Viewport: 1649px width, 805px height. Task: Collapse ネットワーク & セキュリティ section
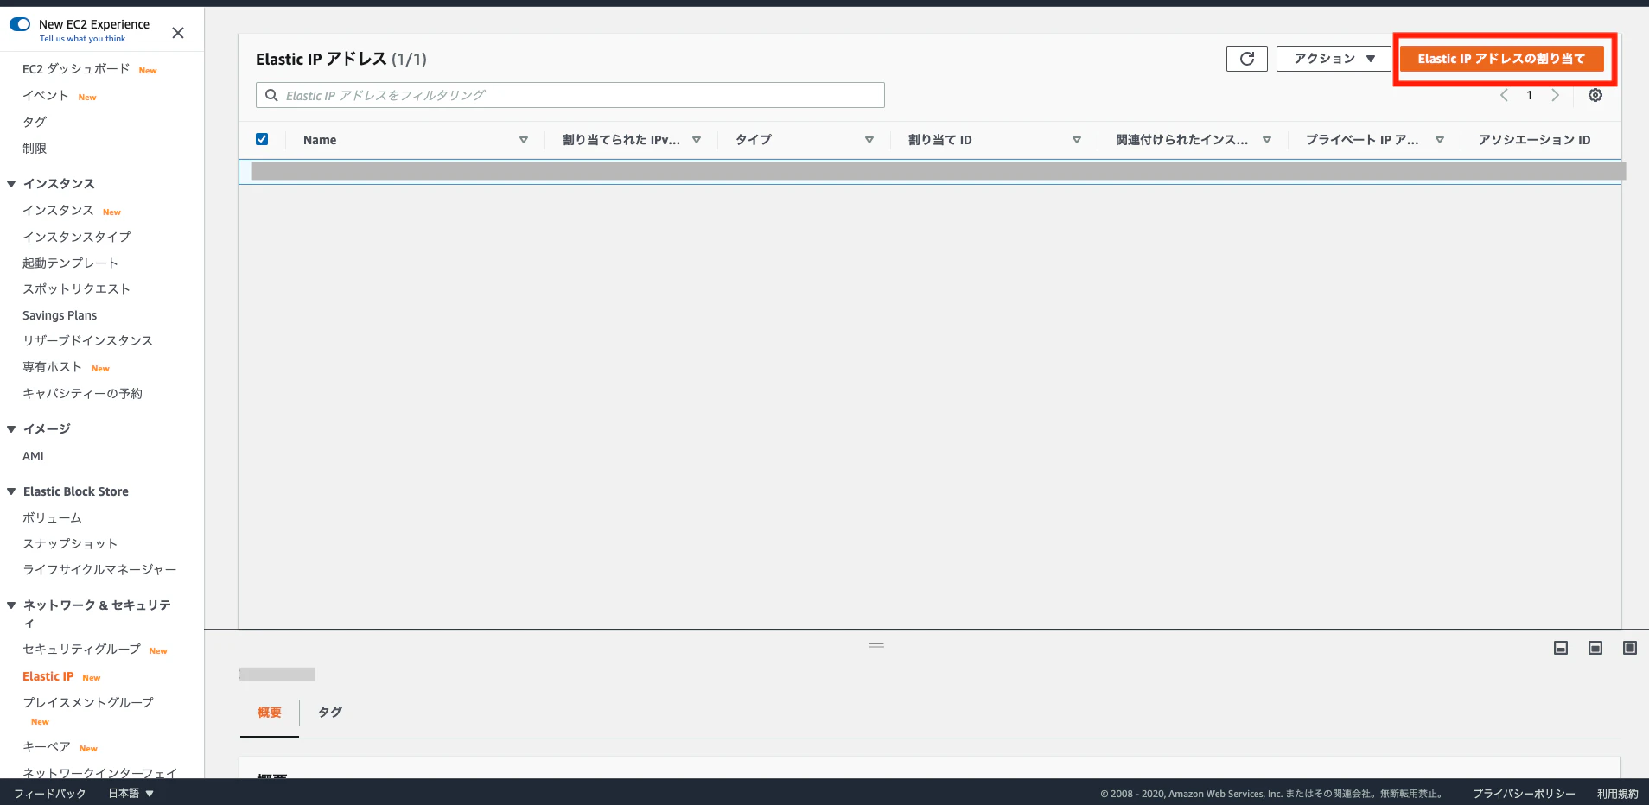coord(11,605)
